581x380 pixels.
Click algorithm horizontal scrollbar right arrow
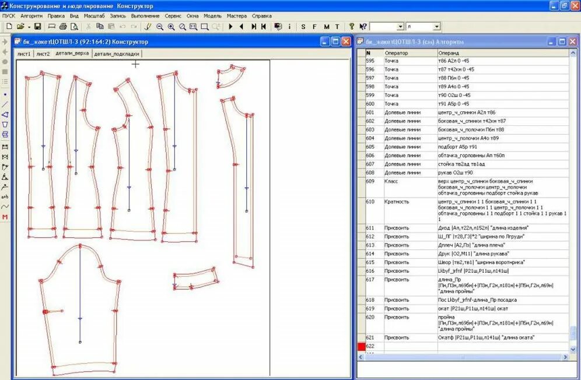click(x=565, y=357)
